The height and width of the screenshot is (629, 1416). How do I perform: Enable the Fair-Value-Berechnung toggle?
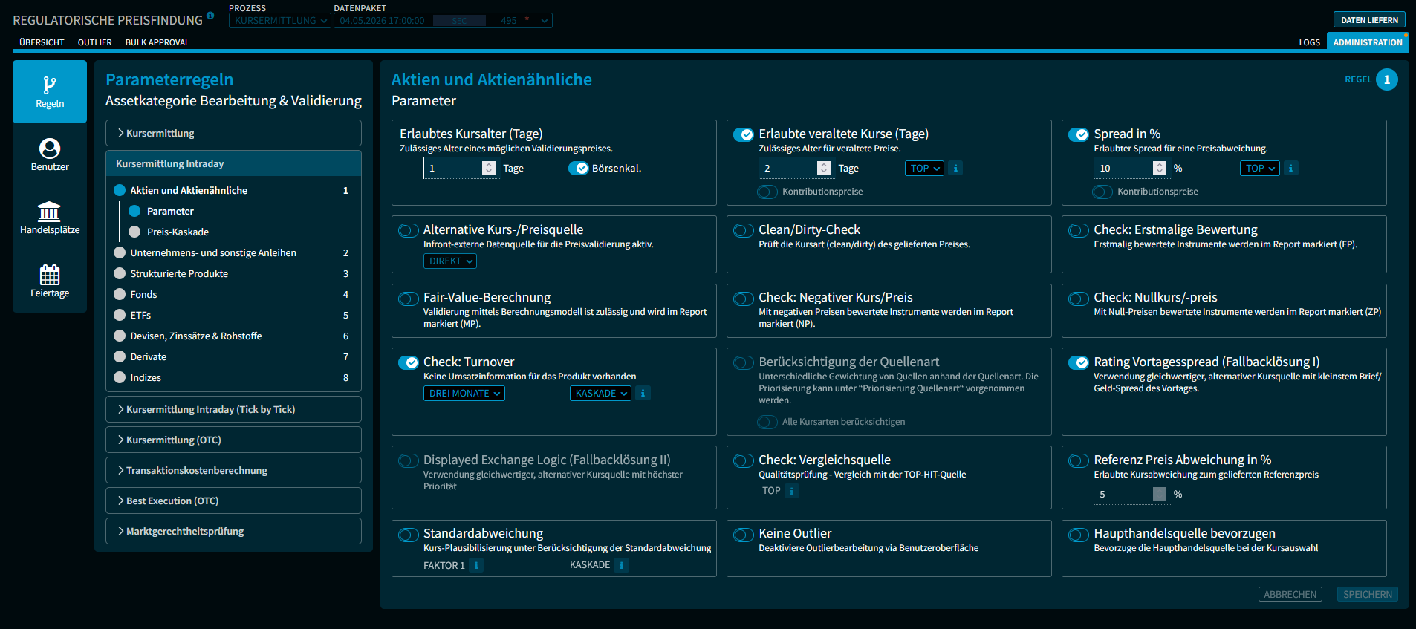[x=409, y=299]
